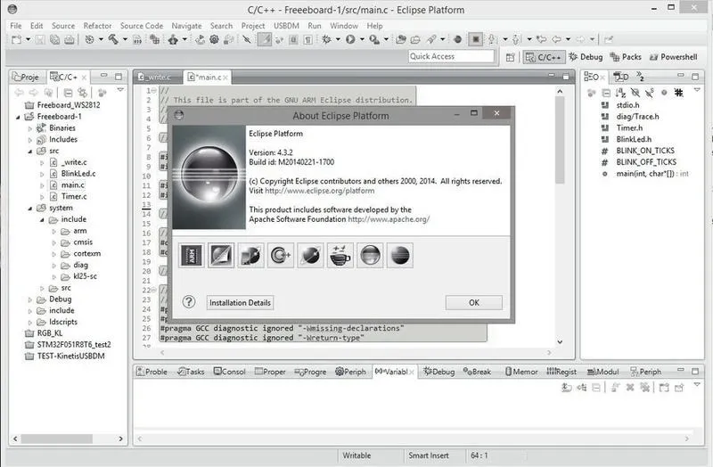The image size is (713, 467).
Task: Switch to the Consol tab in bottom panel
Action: 230,372
